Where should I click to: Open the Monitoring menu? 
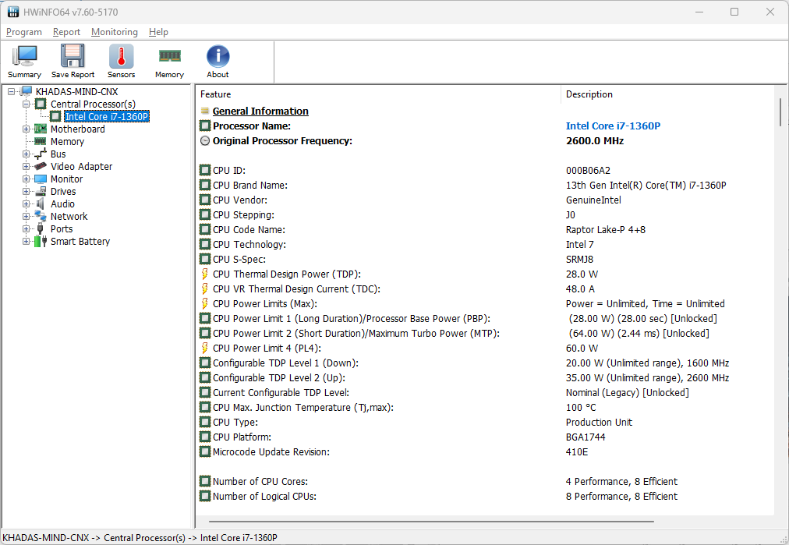[115, 32]
